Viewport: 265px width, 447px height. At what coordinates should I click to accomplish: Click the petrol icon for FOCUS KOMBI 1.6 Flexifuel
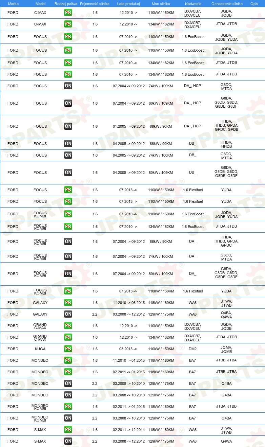[68, 291]
